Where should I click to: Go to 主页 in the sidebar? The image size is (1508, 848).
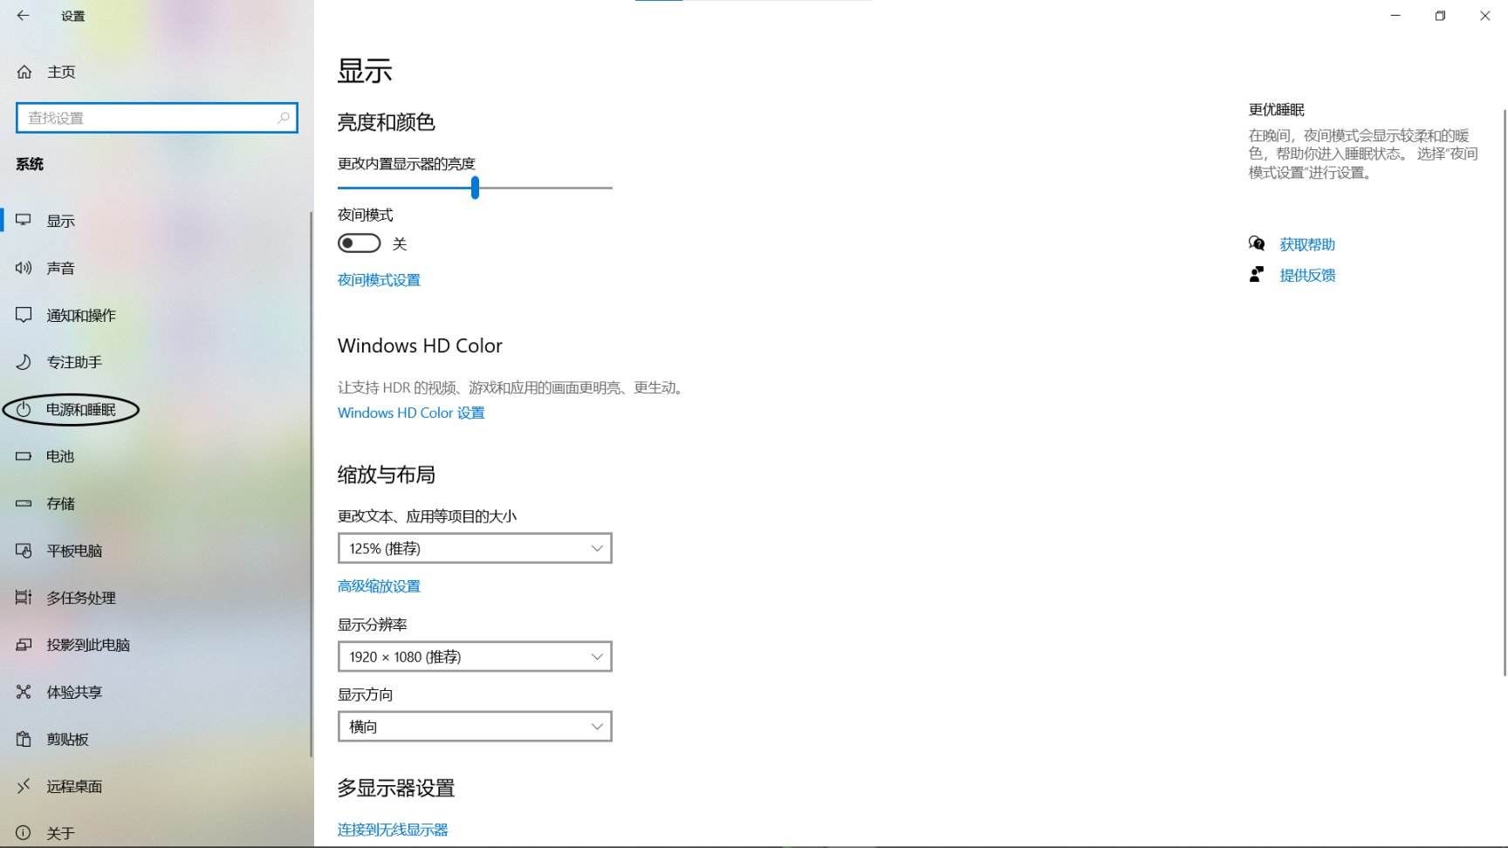[61, 72]
